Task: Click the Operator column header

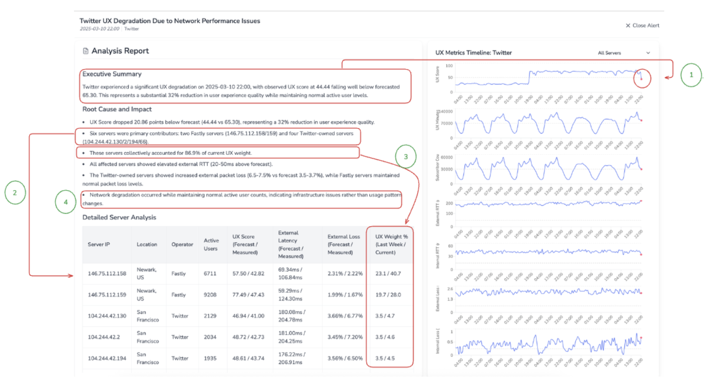Action: [x=182, y=244]
